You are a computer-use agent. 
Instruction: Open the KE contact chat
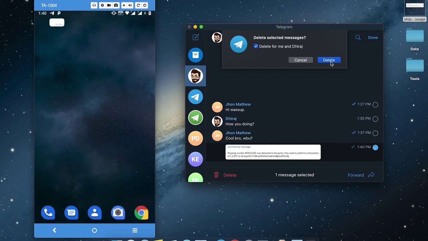tap(196, 159)
